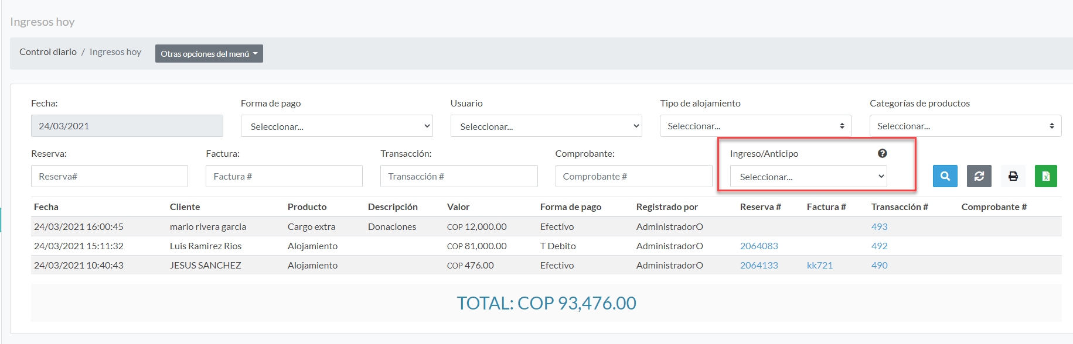Click the printer icon
Image resolution: width=1073 pixels, height=344 pixels.
[1013, 176]
